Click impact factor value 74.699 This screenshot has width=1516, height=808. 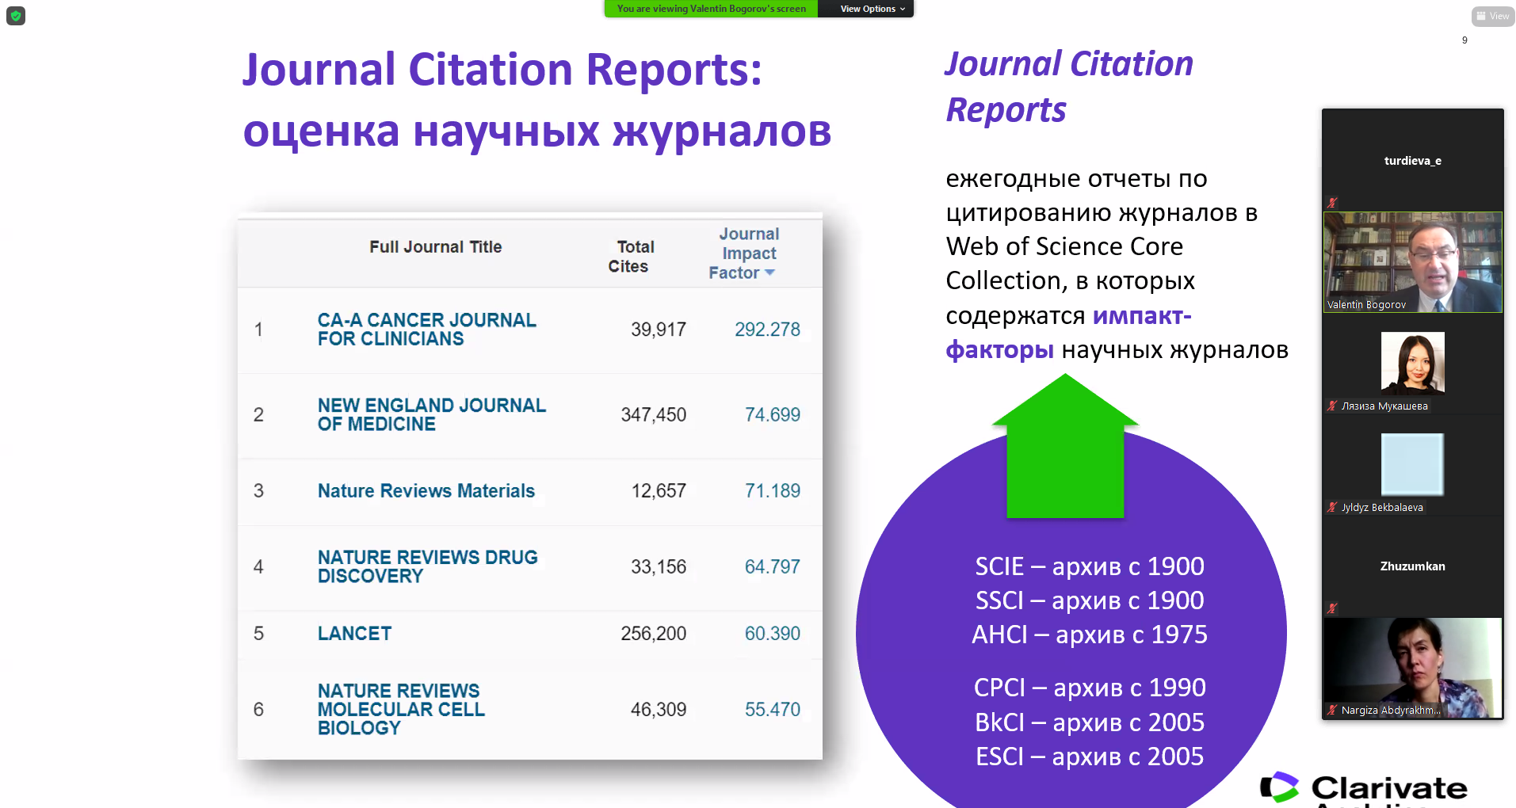[x=772, y=414]
